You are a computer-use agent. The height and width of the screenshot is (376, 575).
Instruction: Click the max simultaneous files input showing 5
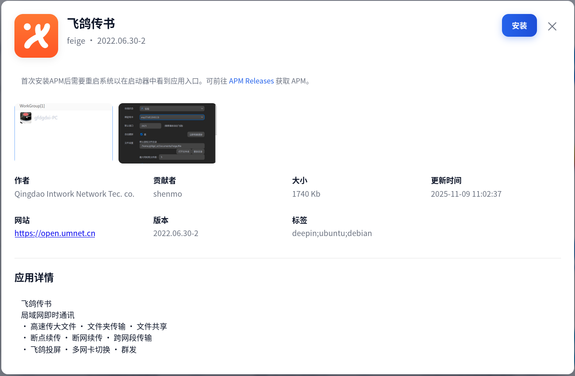pos(181,157)
